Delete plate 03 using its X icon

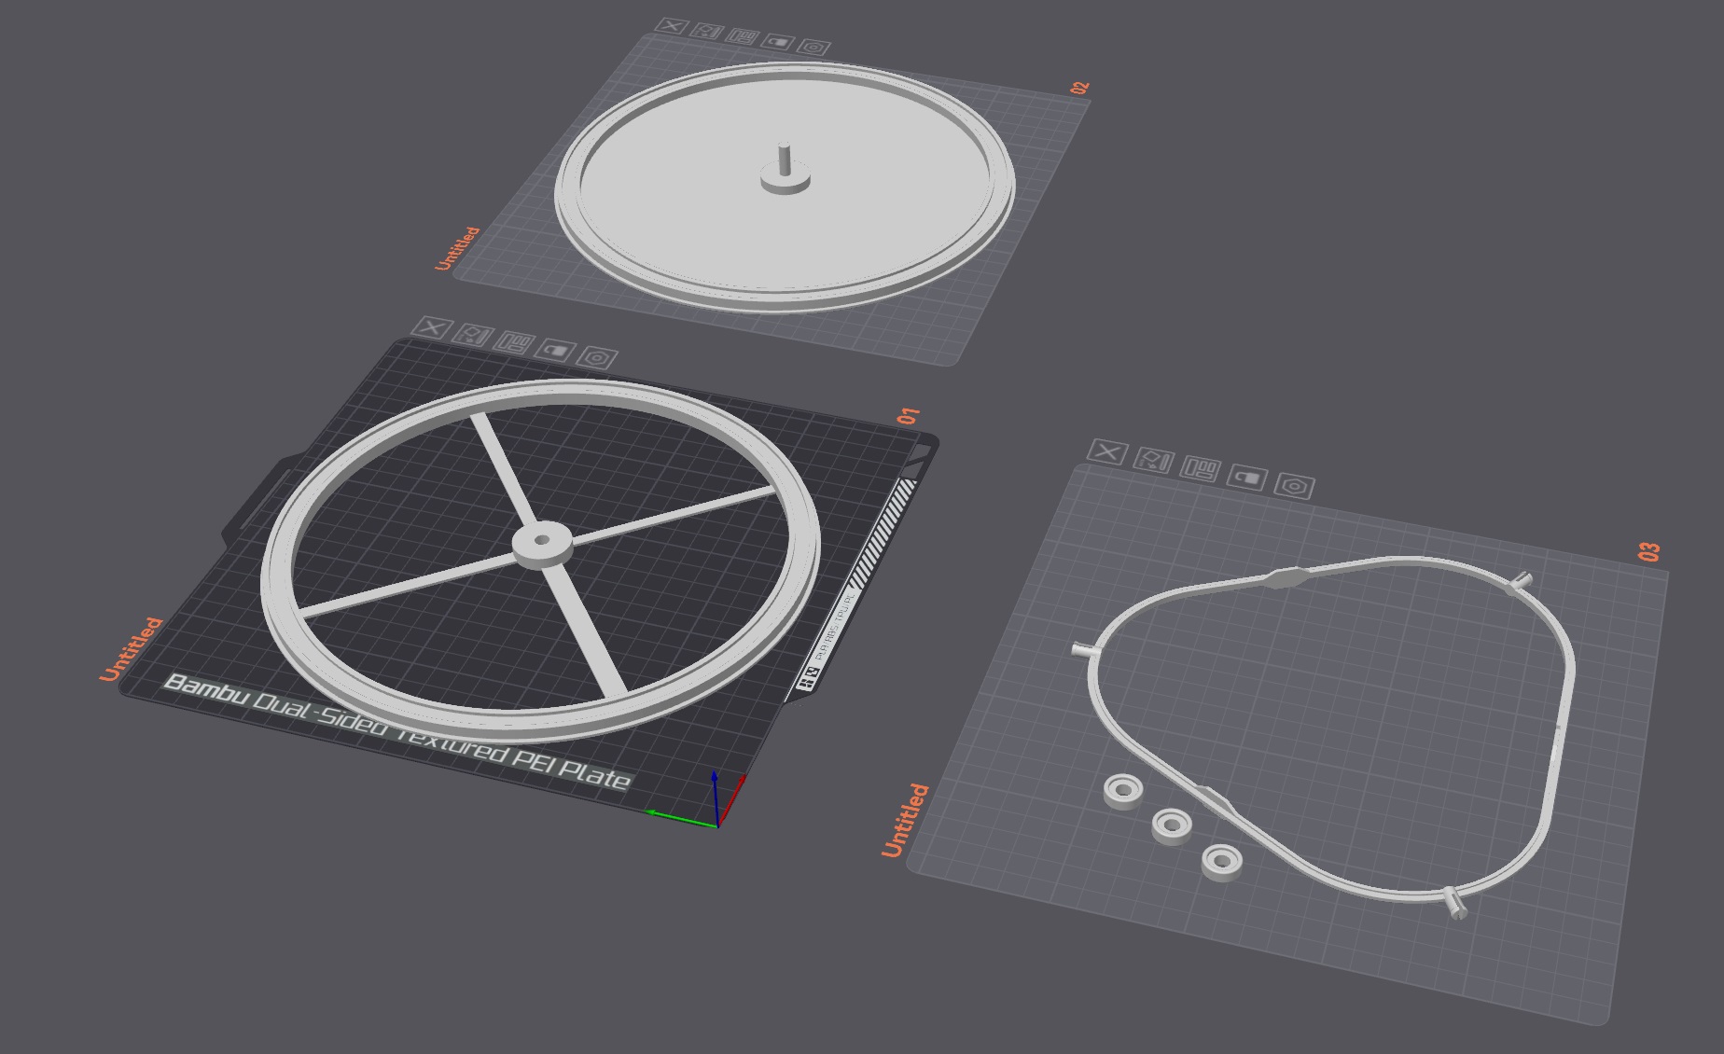pos(1107,451)
